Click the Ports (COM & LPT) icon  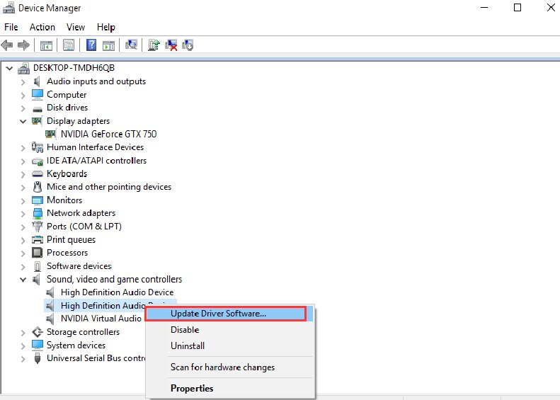point(38,227)
